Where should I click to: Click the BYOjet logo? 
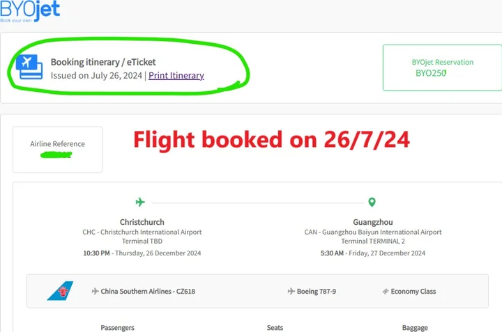[x=30, y=10]
